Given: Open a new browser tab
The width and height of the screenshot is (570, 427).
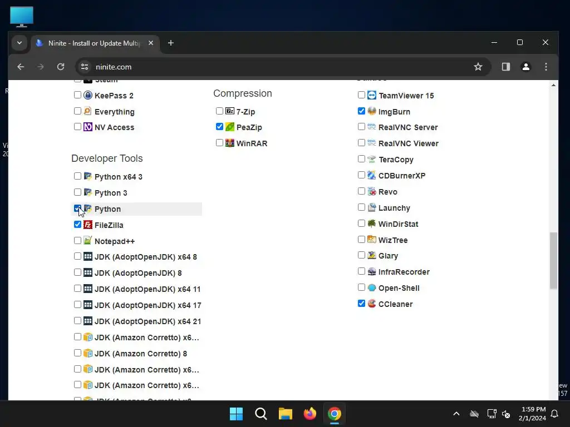Looking at the screenshot, I should point(170,43).
